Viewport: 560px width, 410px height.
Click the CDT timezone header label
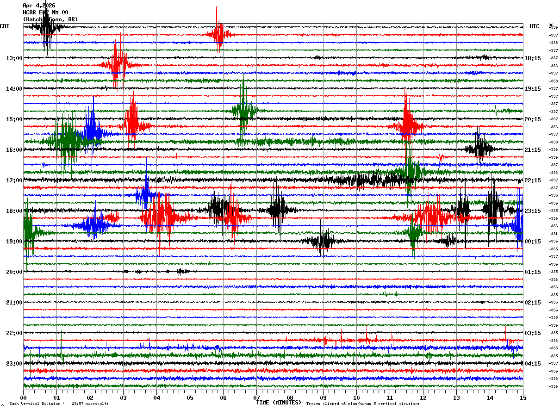pyautogui.click(x=5, y=26)
